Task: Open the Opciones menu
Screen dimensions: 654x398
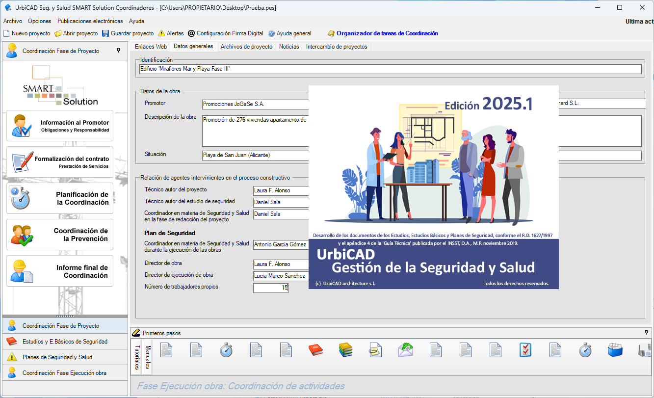Action: click(x=40, y=21)
